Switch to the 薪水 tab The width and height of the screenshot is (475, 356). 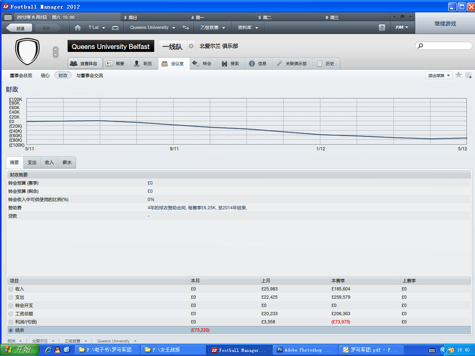pos(67,162)
